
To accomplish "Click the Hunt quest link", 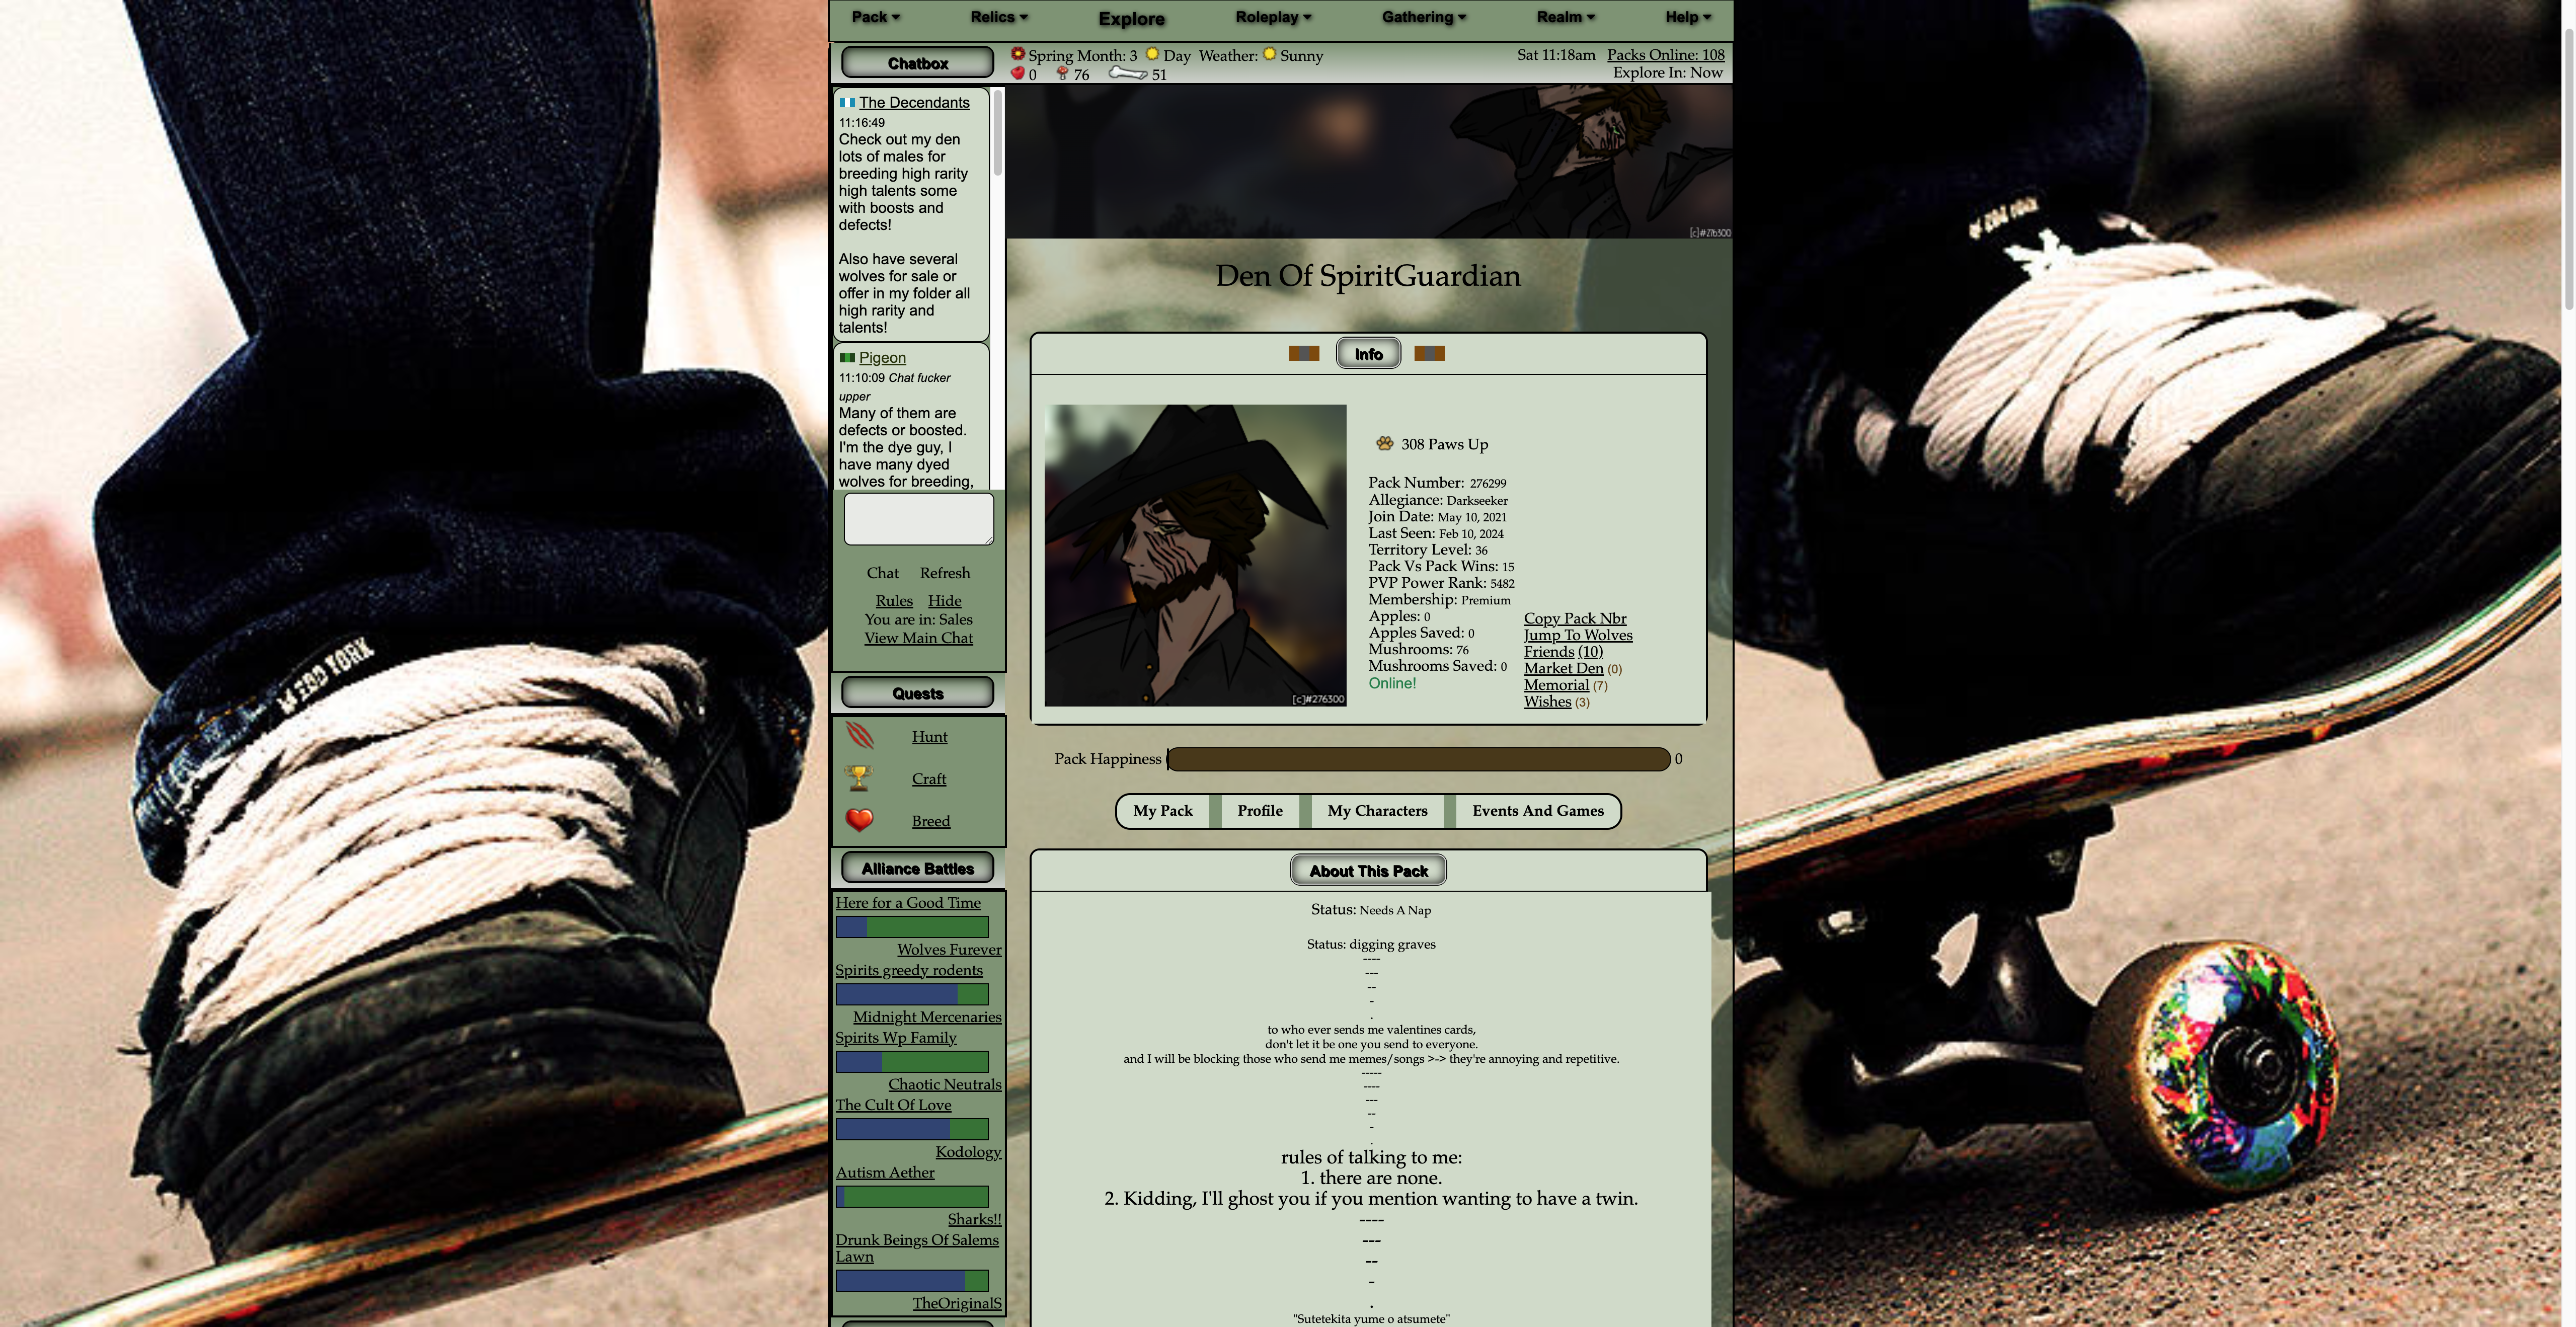I will pyautogui.click(x=929, y=737).
